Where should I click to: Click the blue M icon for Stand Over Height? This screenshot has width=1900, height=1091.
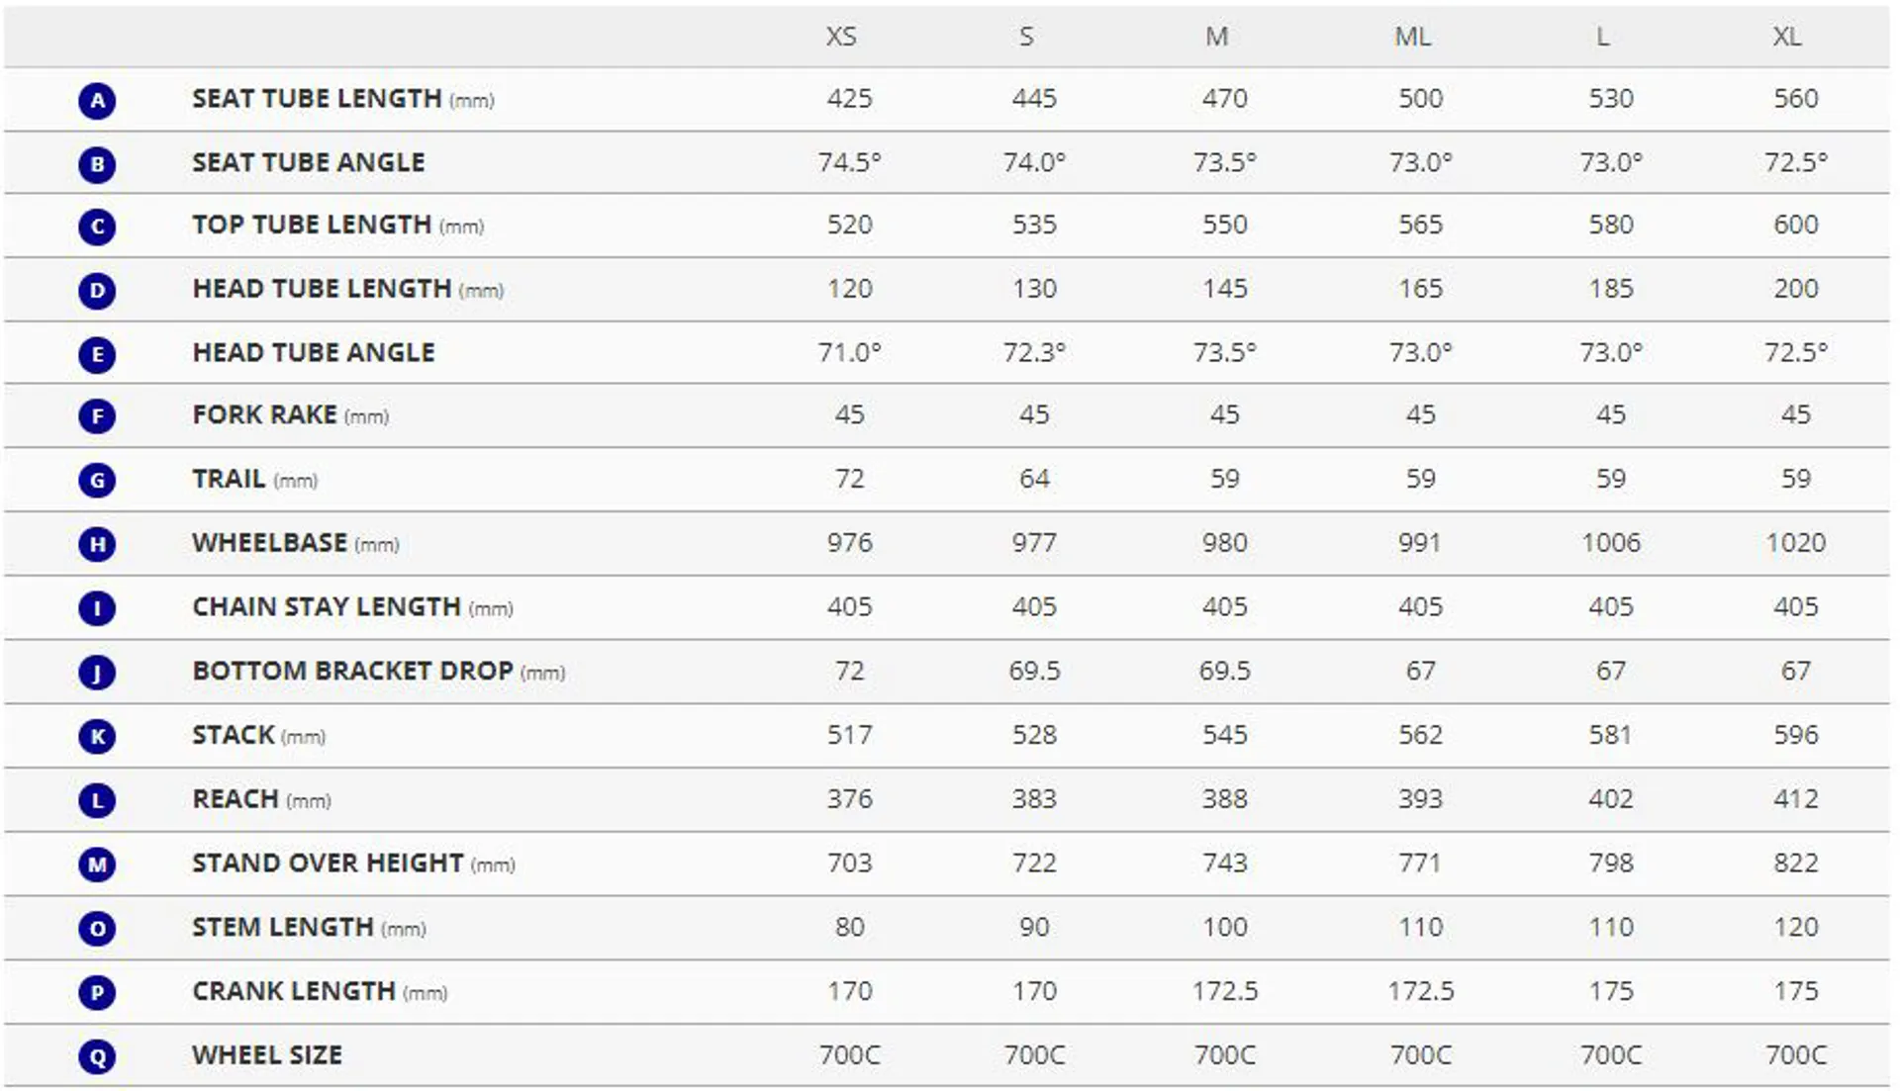[97, 864]
